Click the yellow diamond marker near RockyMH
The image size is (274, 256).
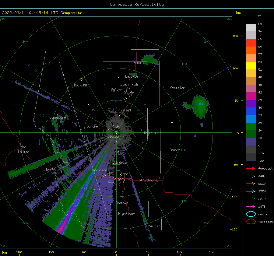(x=81, y=79)
